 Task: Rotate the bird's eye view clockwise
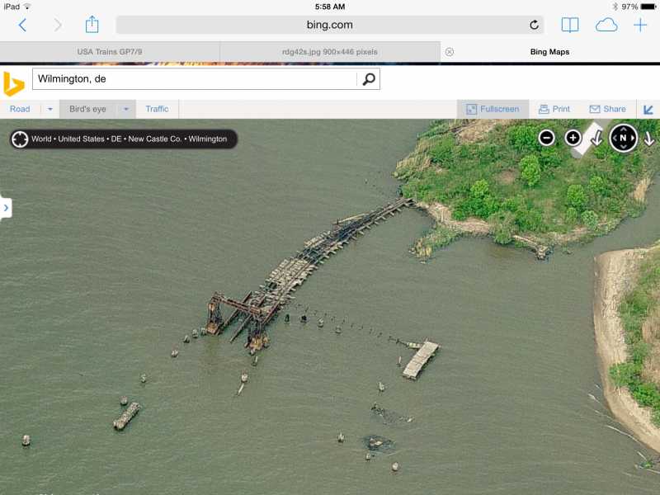[x=649, y=138]
